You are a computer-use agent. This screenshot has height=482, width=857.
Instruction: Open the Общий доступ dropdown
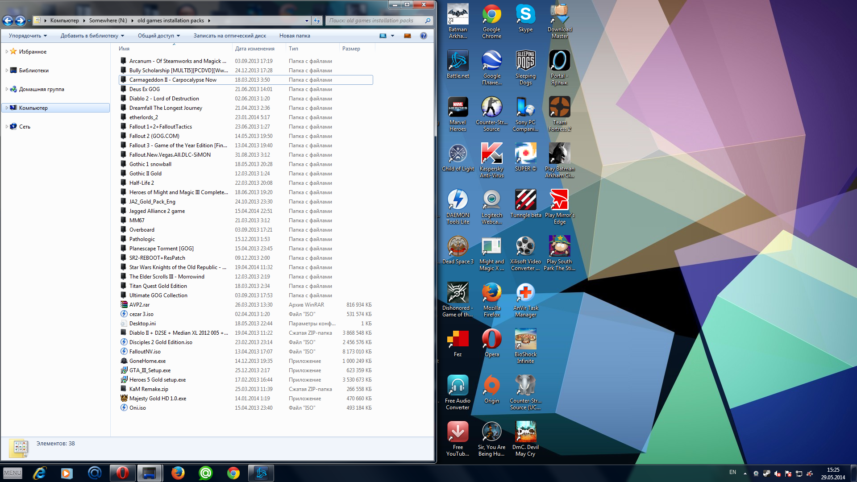pyautogui.click(x=159, y=36)
